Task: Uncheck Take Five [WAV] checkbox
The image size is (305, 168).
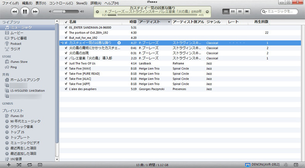Action: point(66,68)
